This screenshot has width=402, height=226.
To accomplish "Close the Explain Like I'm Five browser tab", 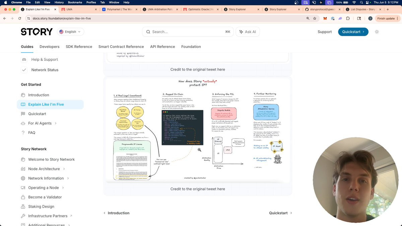I will tap(55, 9).
